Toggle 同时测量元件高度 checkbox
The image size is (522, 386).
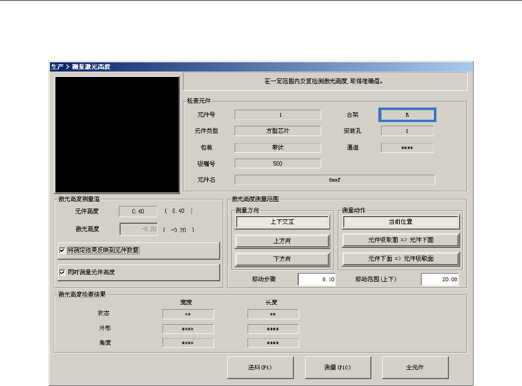pos(62,272)
